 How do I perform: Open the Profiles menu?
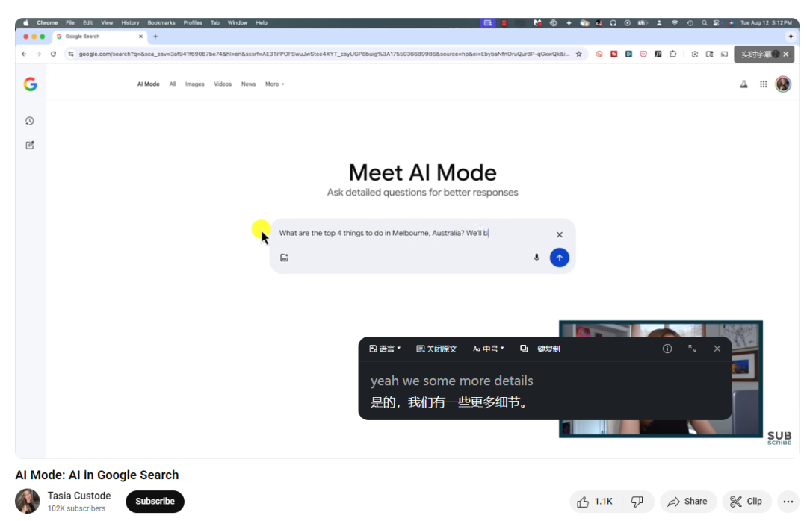(193, 22)
